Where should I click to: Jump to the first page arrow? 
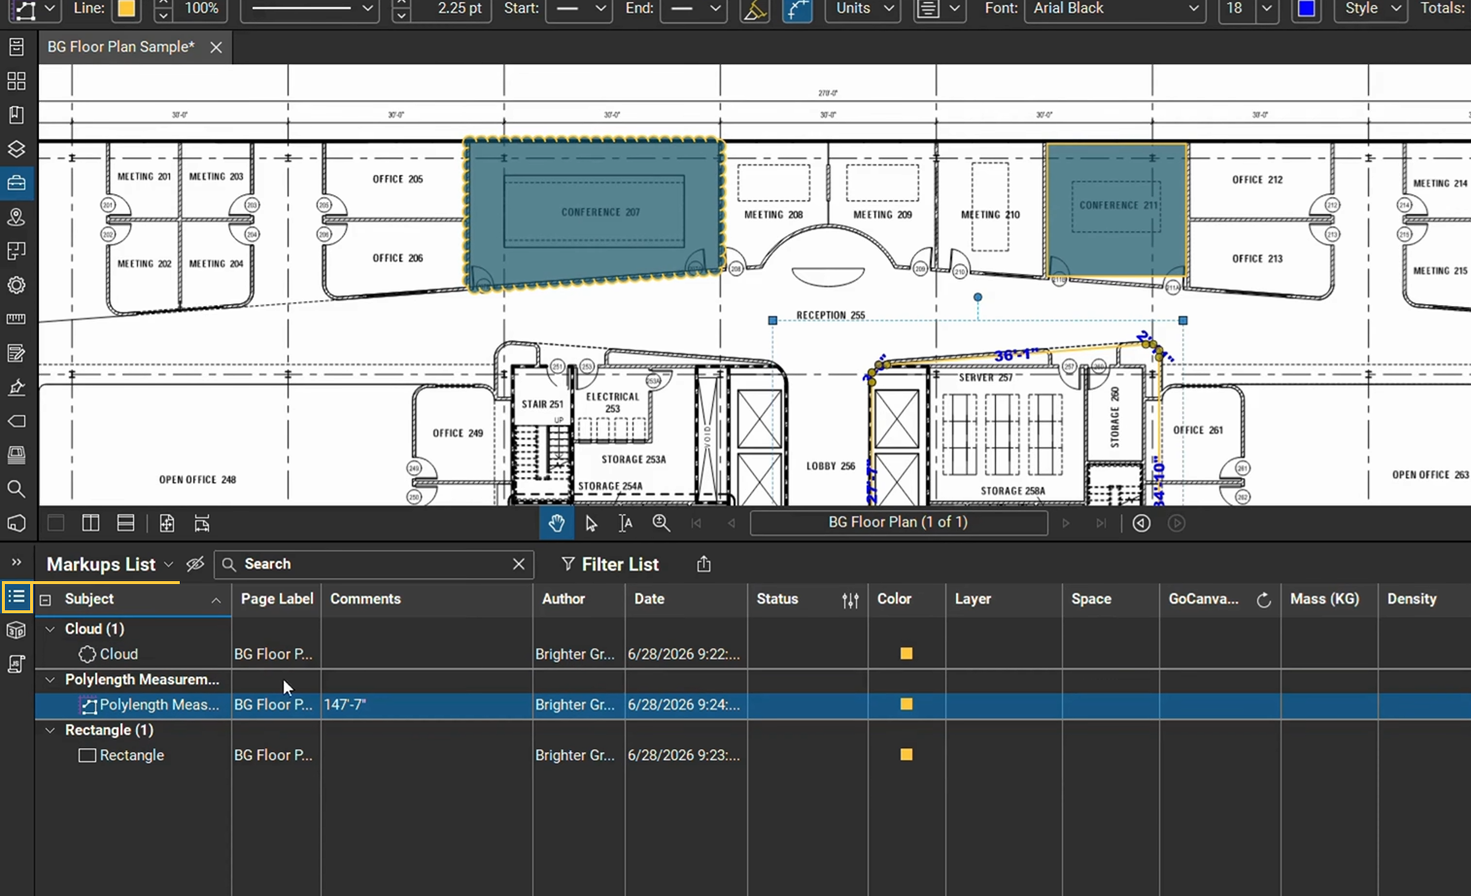pos(696,523)
